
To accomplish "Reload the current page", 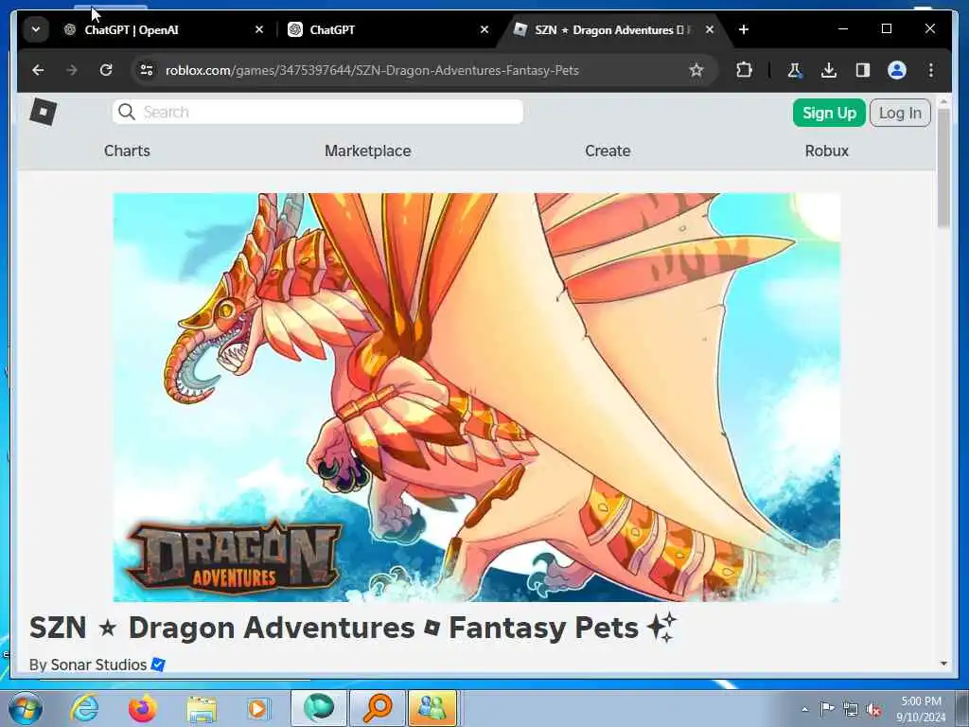I will click(x=106, y=70).
